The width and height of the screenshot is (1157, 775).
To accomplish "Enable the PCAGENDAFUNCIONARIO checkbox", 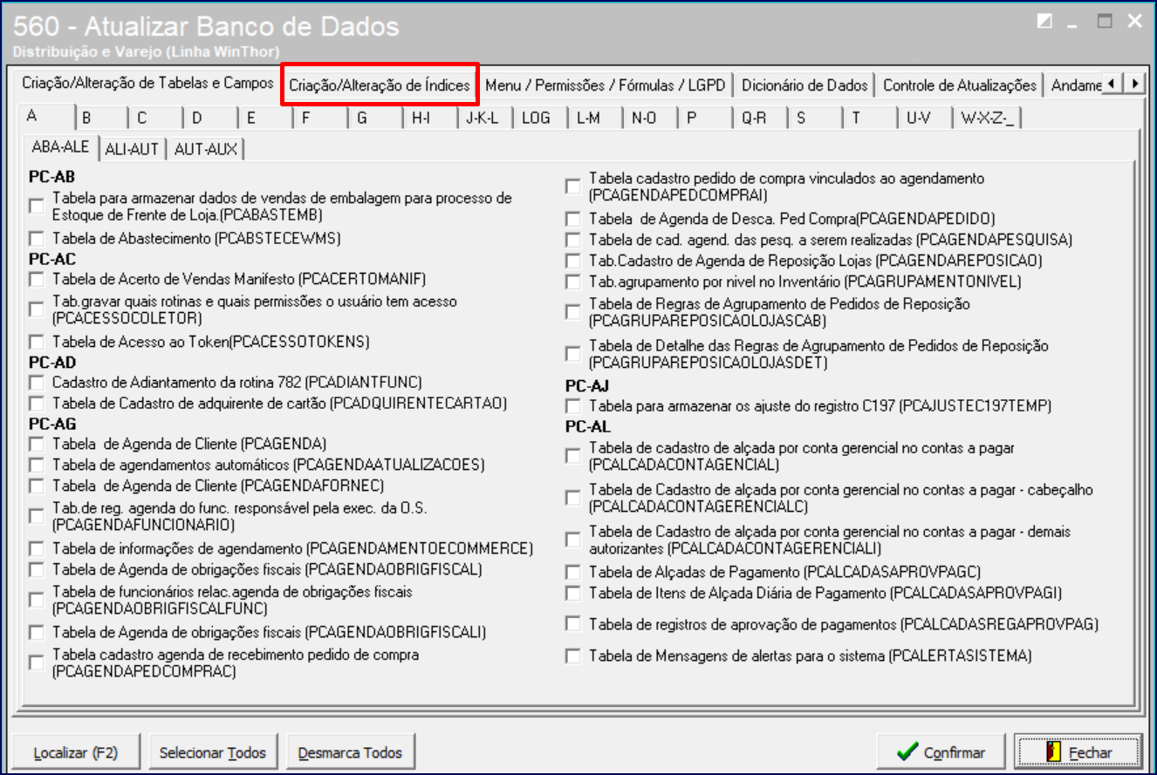I will 36,516.
